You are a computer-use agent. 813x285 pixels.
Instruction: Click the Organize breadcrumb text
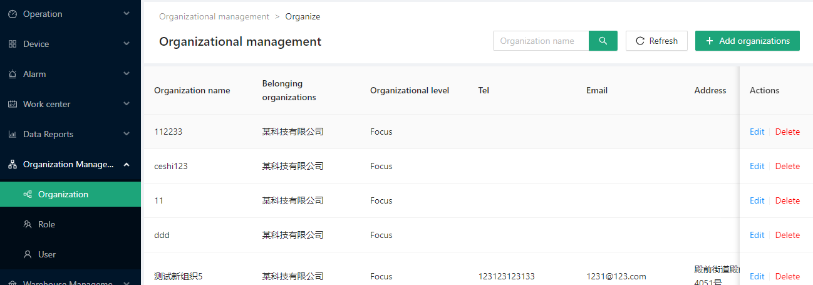[x=303, y=17]
